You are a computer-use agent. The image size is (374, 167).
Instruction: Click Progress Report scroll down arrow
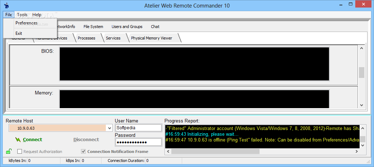tap(362, 145)
